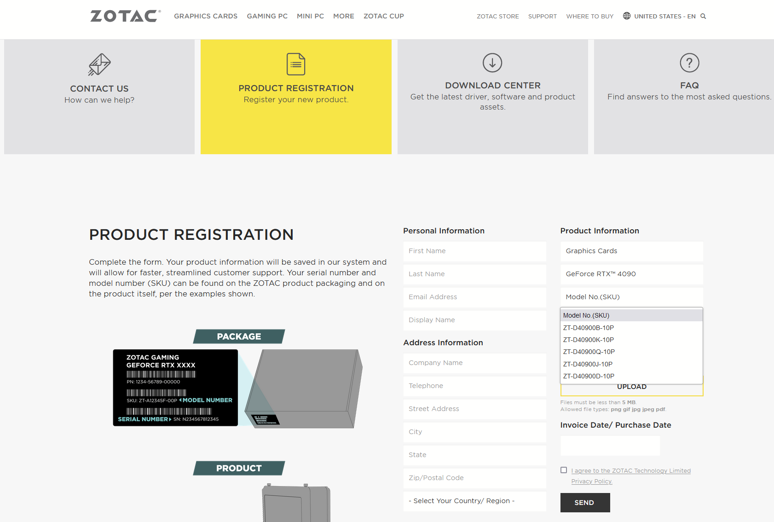Click the State field
The image size is (774, 522).
(x=475, y=455)
